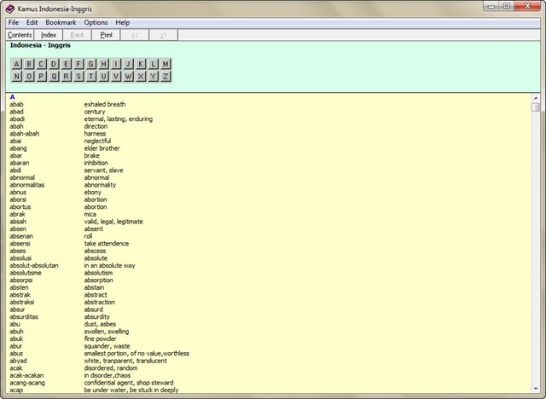This screenshot has width=546, height=399.
Task: Click the entry 'acang-acang'
Action: pos(27,383)
